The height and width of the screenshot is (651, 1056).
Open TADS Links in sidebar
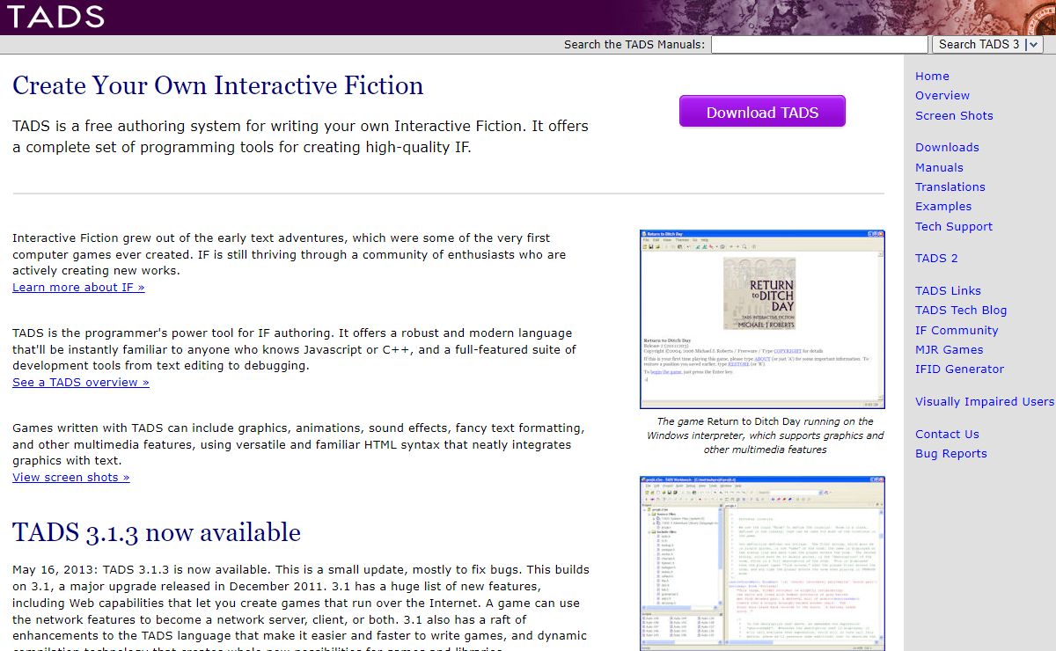pos(948,290)
